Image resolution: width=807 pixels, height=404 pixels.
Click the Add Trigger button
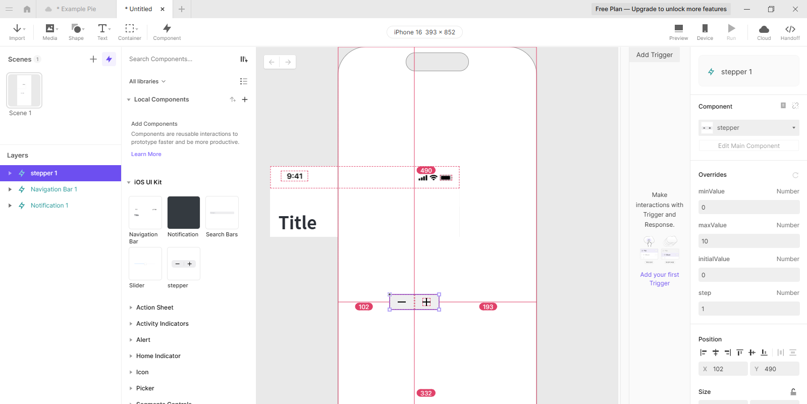point(654,55)
